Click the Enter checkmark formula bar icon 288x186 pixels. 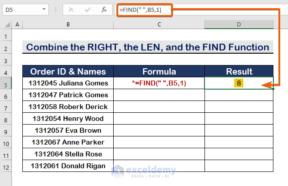(x=88, y=10)
